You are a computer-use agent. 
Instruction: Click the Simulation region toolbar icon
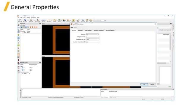tap(49, 21)
